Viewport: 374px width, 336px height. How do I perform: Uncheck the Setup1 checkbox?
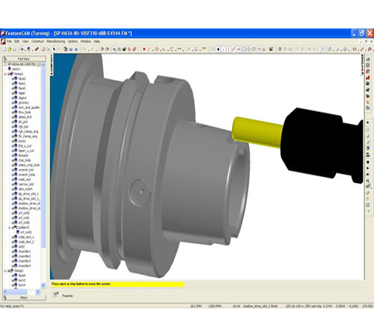click(9, 74)
